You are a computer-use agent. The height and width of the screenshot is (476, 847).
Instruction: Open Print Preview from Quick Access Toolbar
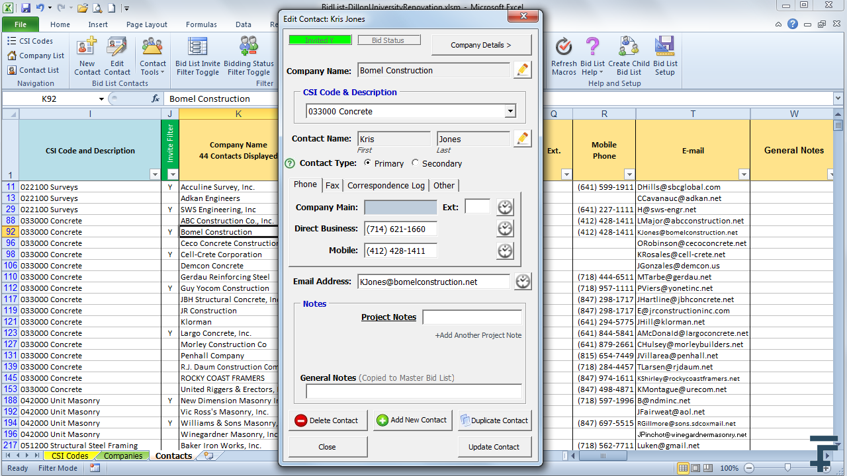coord(97,9)
